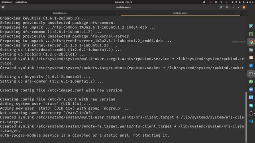
Task: Open the terminal hamburger menu
Action: (x=227, y=7)
